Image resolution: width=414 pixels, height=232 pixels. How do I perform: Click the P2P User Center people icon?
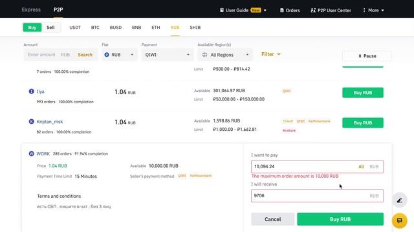point(313,10)
